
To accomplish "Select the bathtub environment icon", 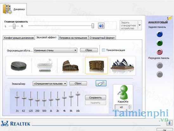I will point(44,65).
